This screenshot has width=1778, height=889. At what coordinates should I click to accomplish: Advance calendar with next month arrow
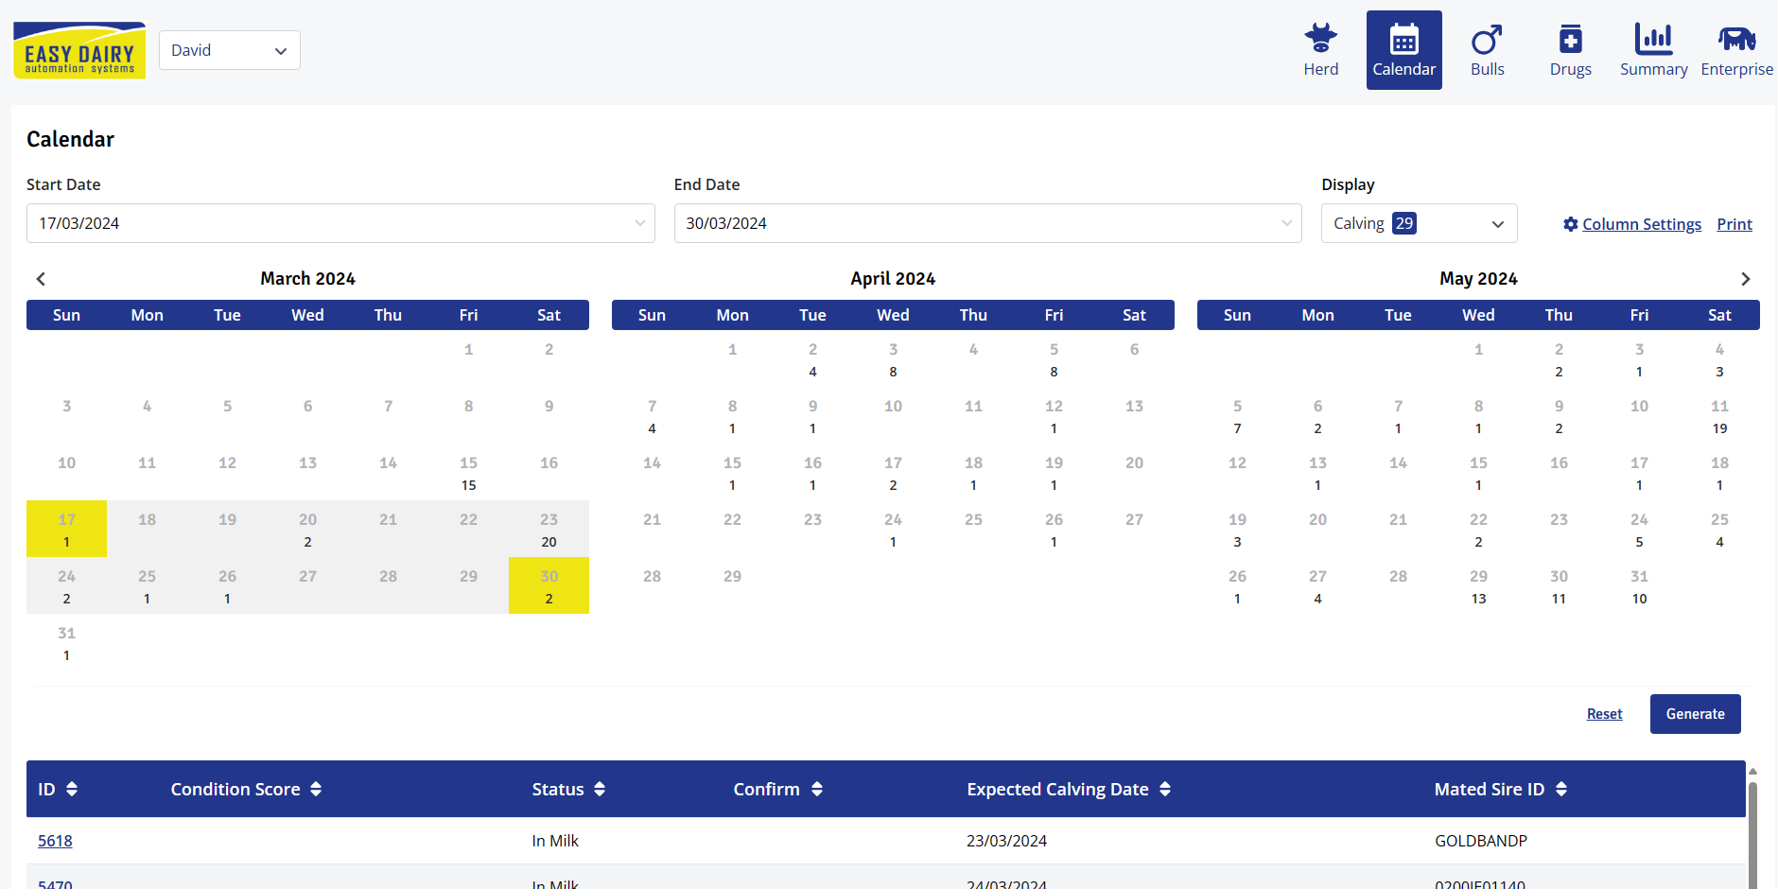(x=1745, y=279)
